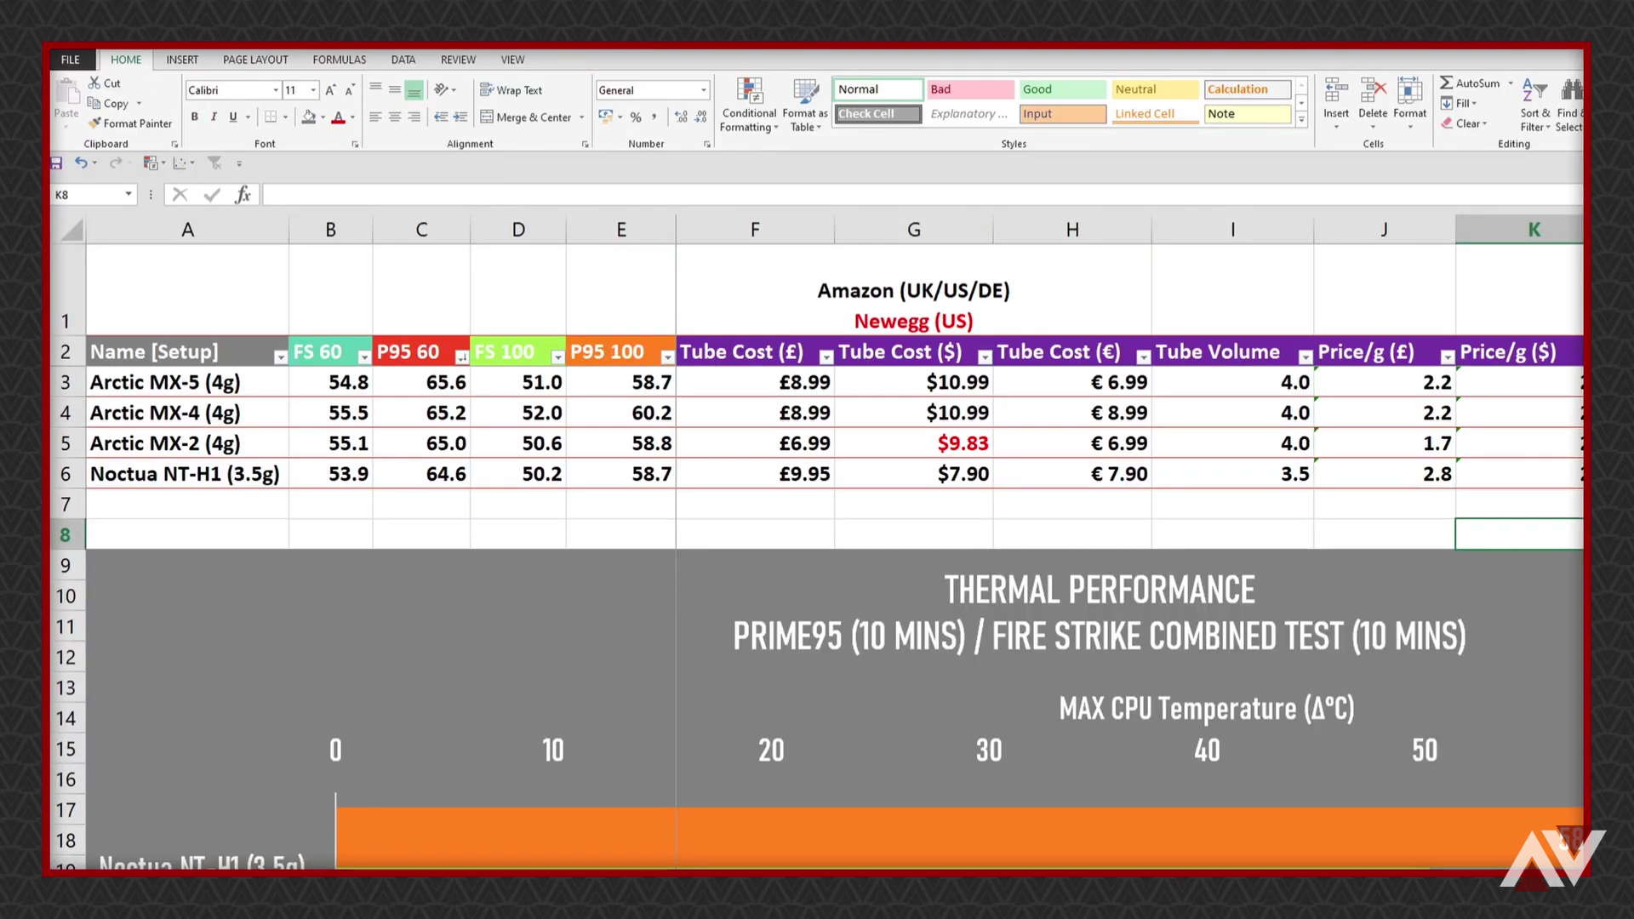The height and width of the screenshot is (919, 1634).
Task: Click the Conditional Formatting icon
Action: coord(749,91)
